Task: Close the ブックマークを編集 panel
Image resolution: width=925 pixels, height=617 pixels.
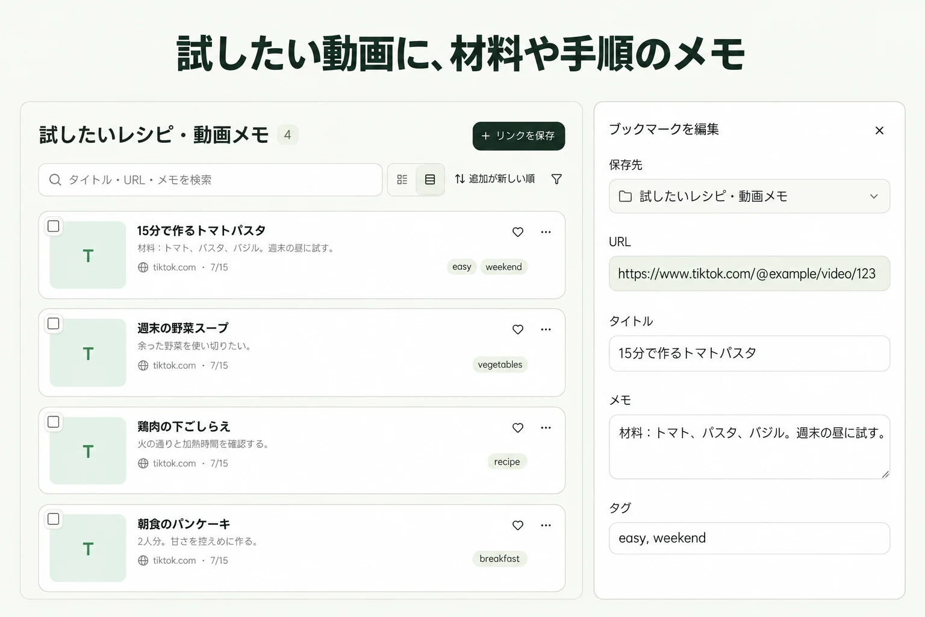Action: 879,131
